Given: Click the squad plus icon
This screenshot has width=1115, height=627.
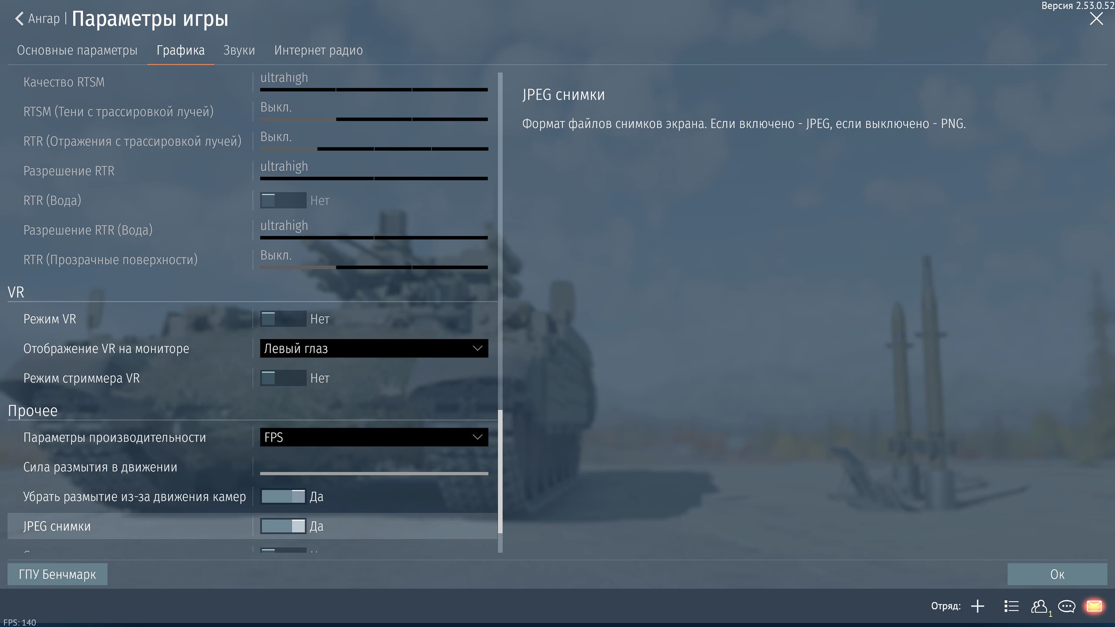Looking at the screenshot, I should (977, 606).
